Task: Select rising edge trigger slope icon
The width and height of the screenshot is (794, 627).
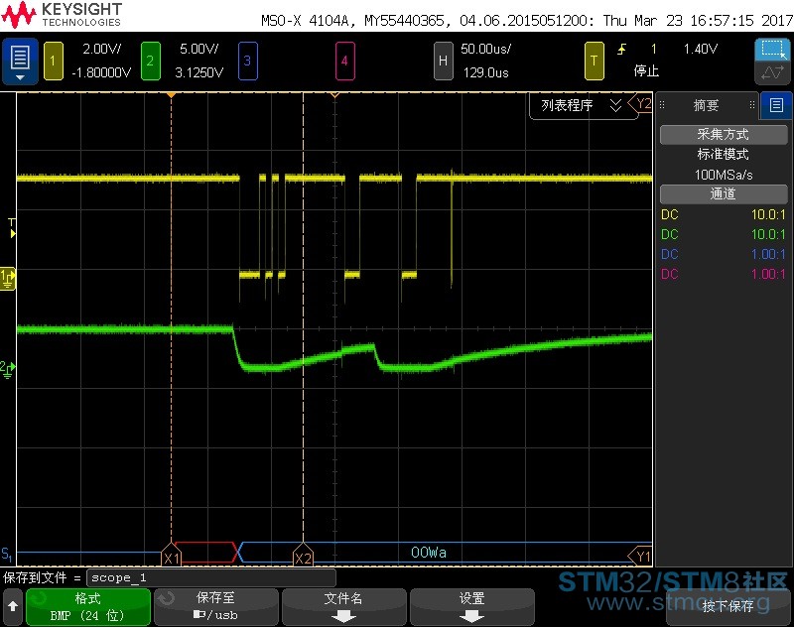Action: [x=621, y=49]
